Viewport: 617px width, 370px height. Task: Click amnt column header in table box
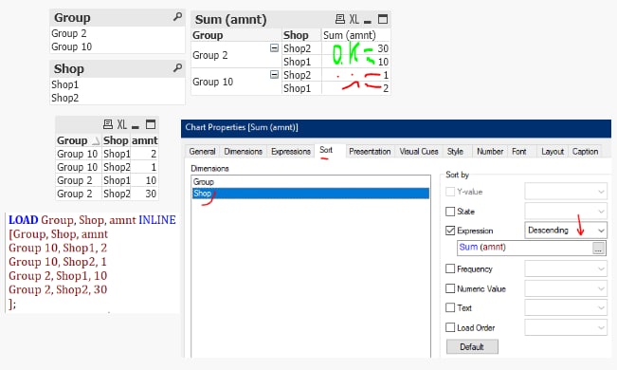(x=144, y=140)
